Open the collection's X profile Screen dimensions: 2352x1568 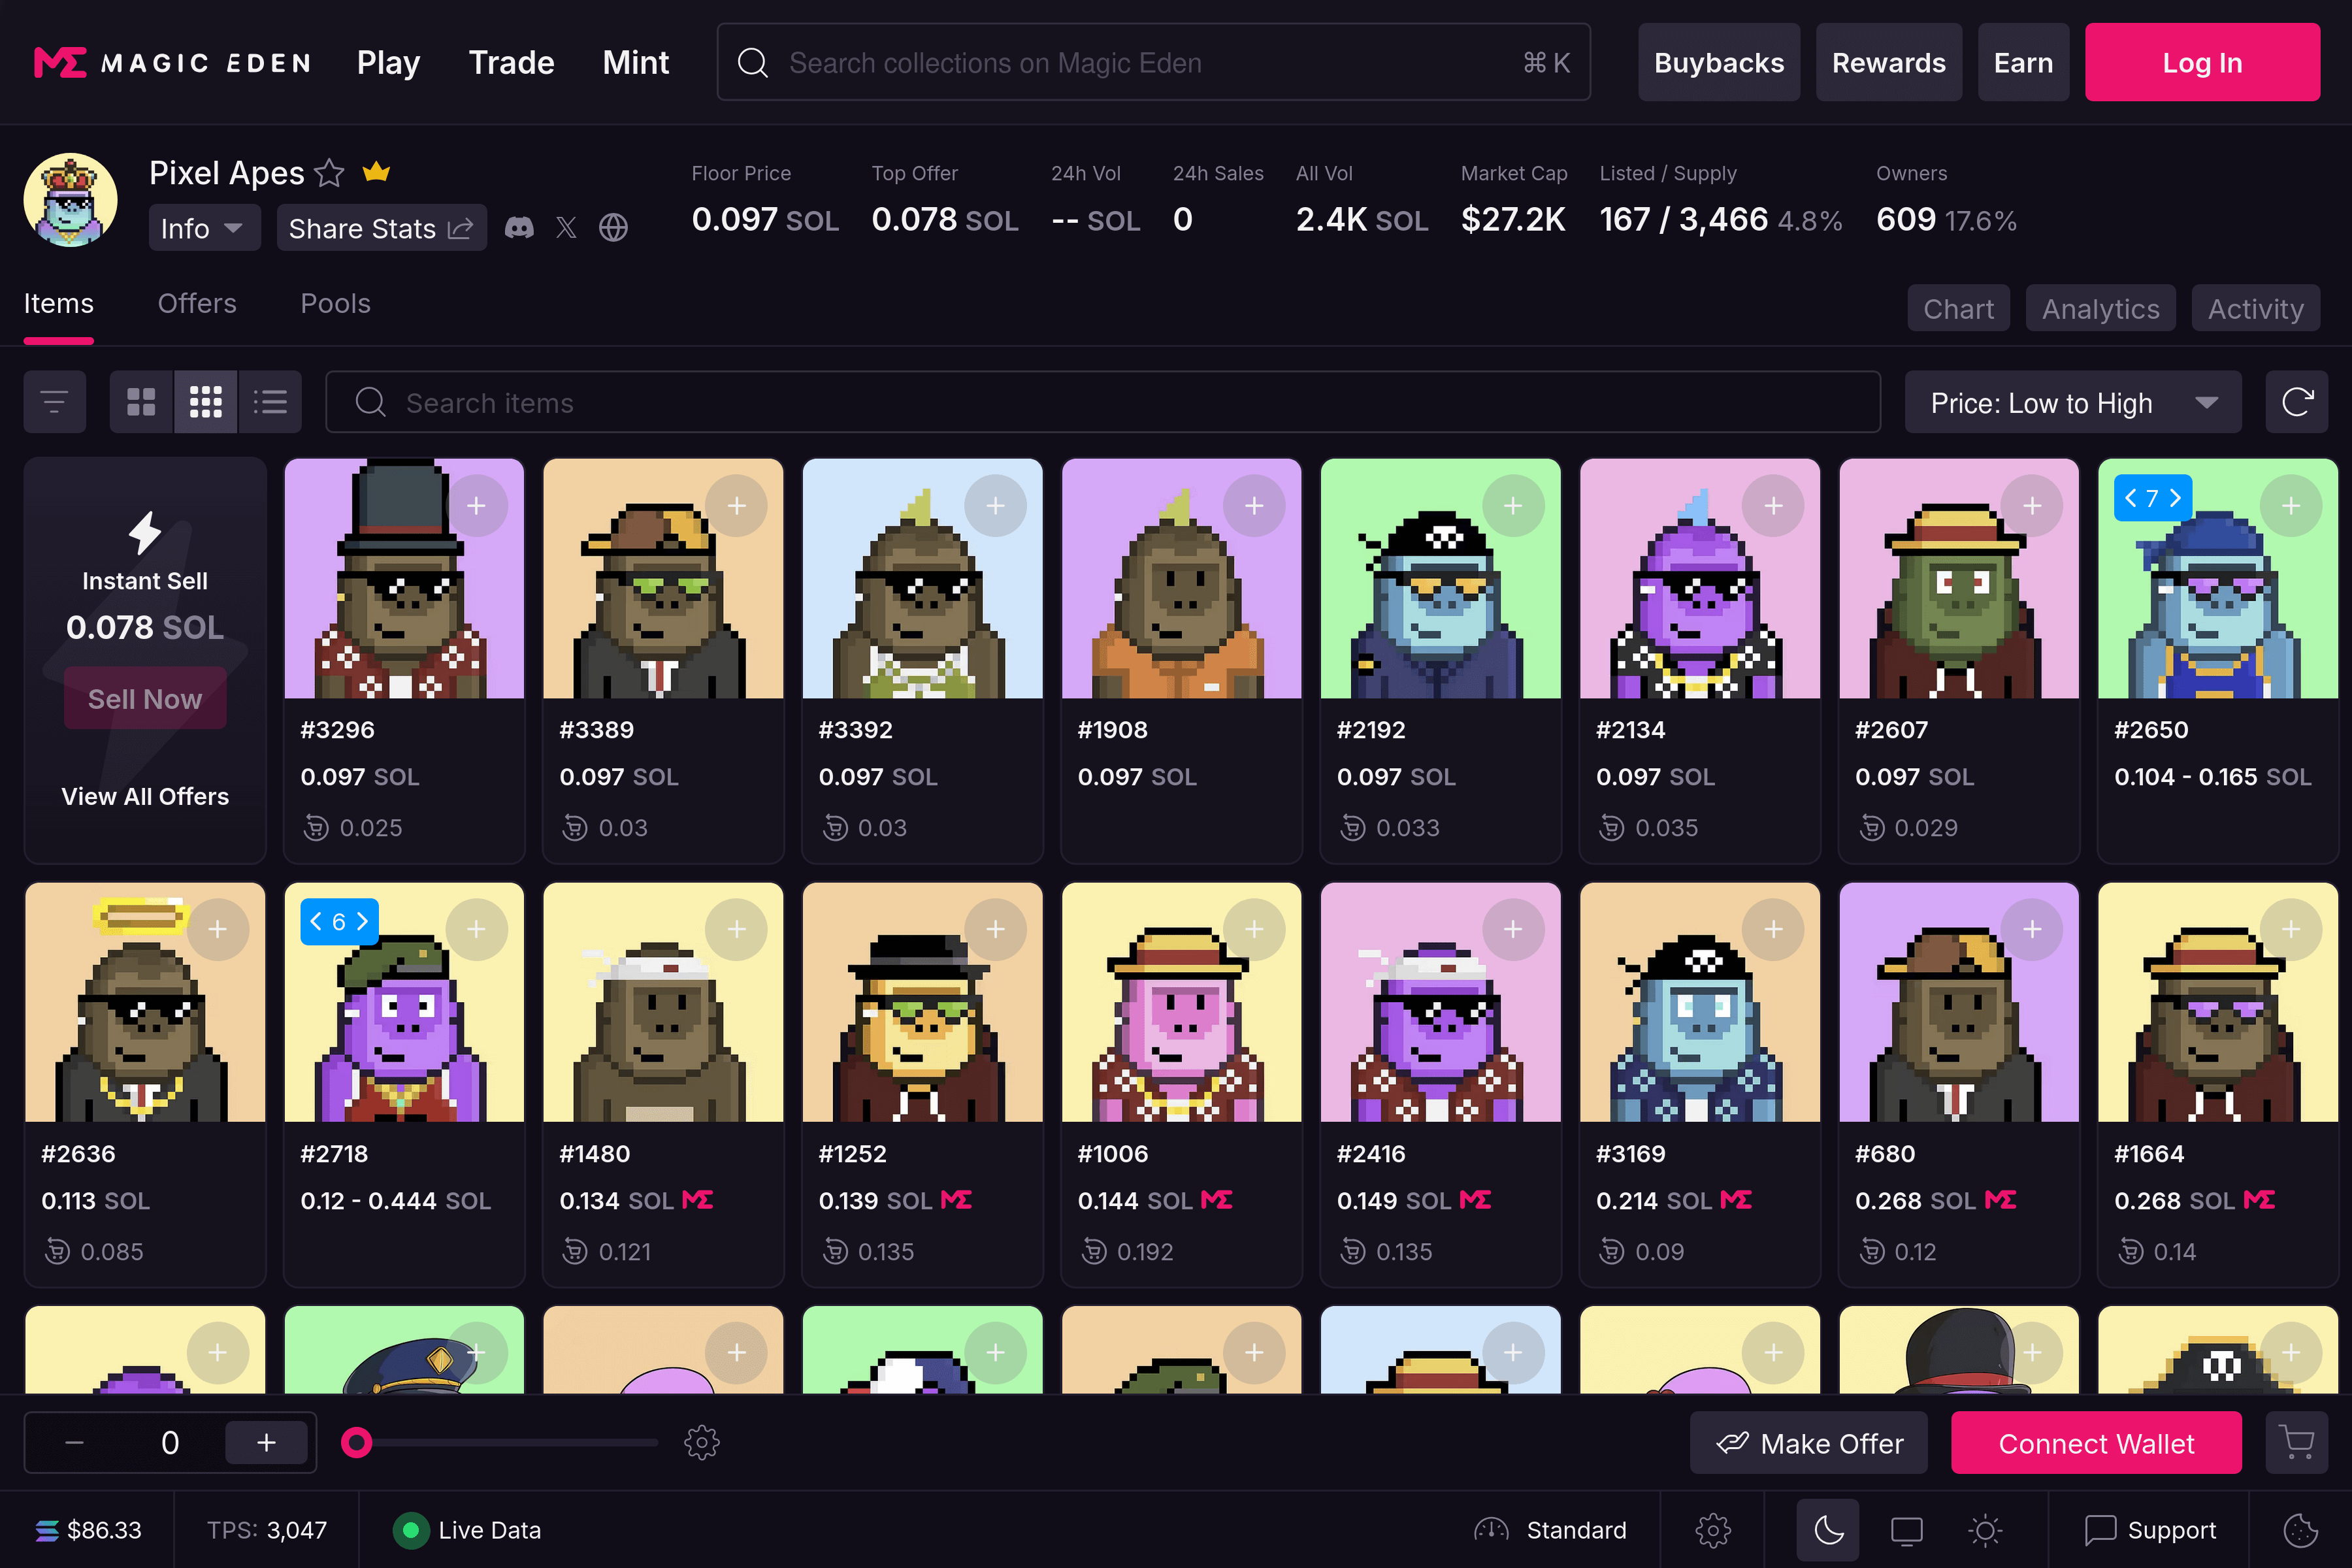[566, 228]
